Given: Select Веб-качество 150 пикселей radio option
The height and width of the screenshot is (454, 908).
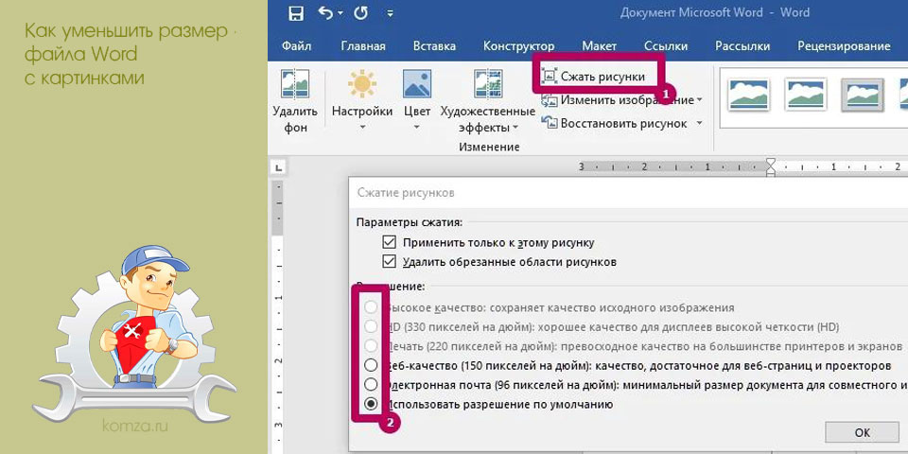Looking at the screenshot, I should pos(371,365).
